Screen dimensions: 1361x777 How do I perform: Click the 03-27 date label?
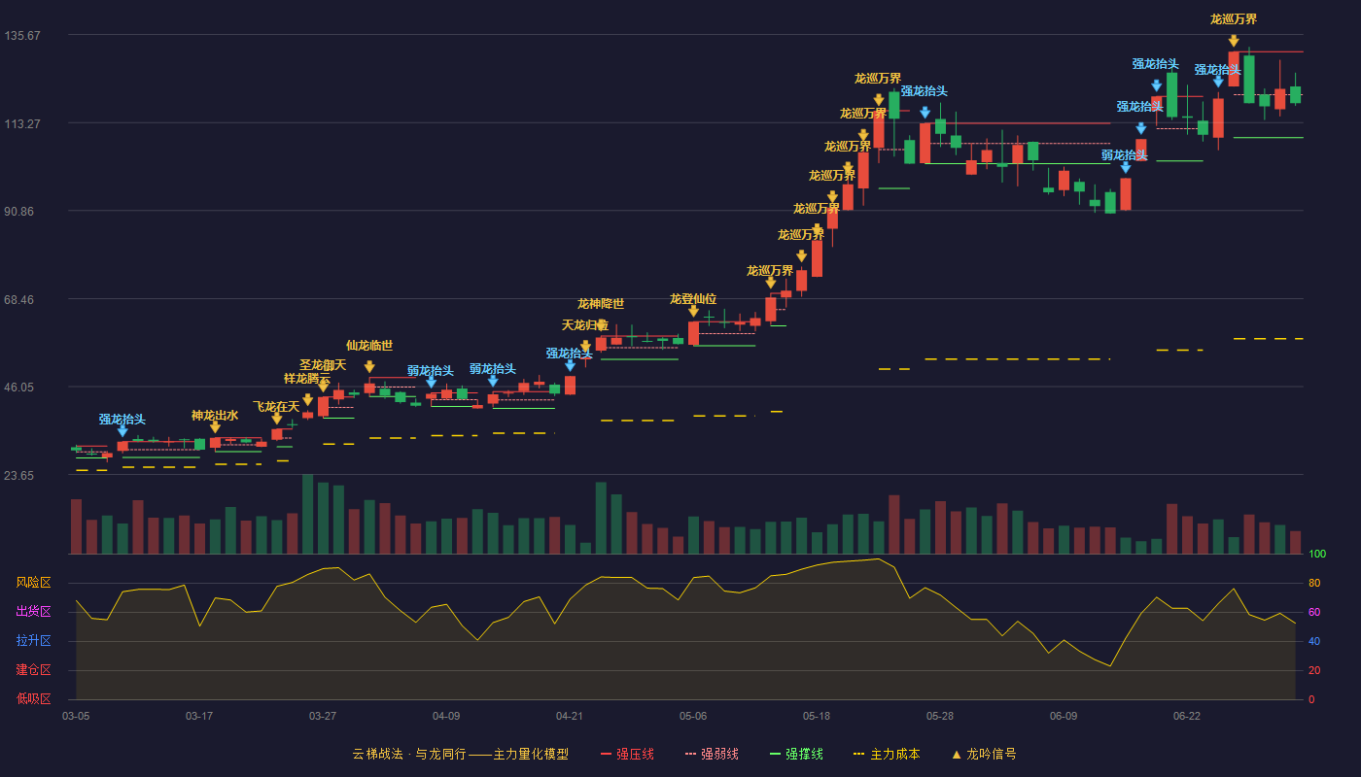tap(323, 716)
